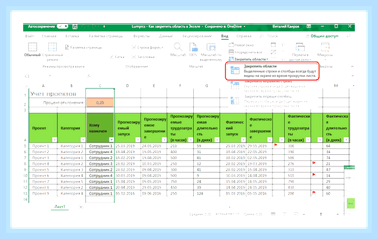
Task: Toggle the Заголовки checkbox
Action: [134, 57]
